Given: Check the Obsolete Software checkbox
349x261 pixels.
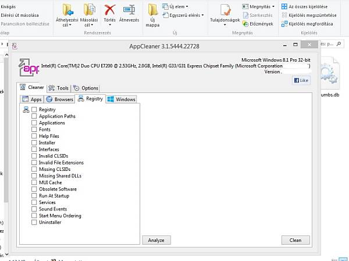Looking at the screenshot, I should coord(34,189).
